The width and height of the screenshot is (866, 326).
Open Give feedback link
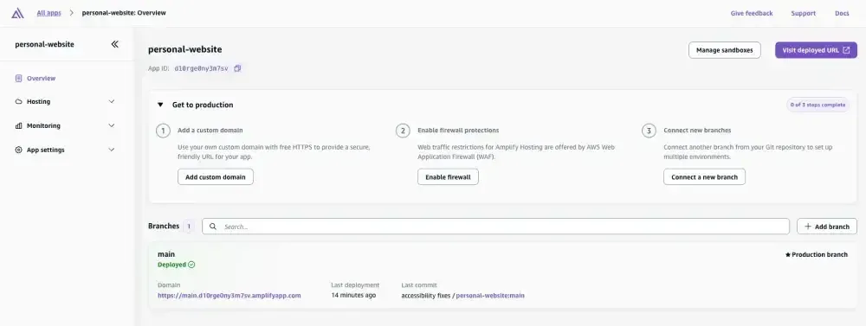click(x=752, y=13)
